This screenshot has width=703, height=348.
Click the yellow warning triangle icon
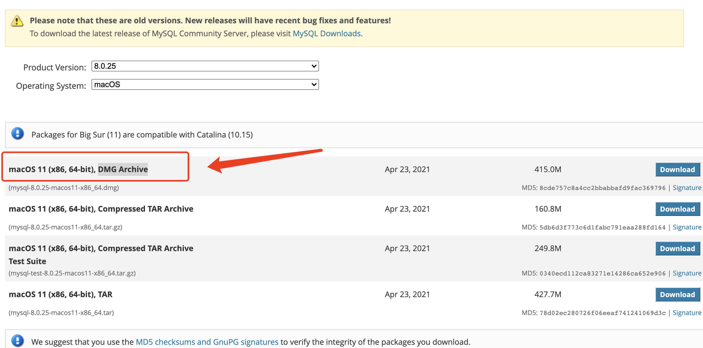[x=17, y=21]
